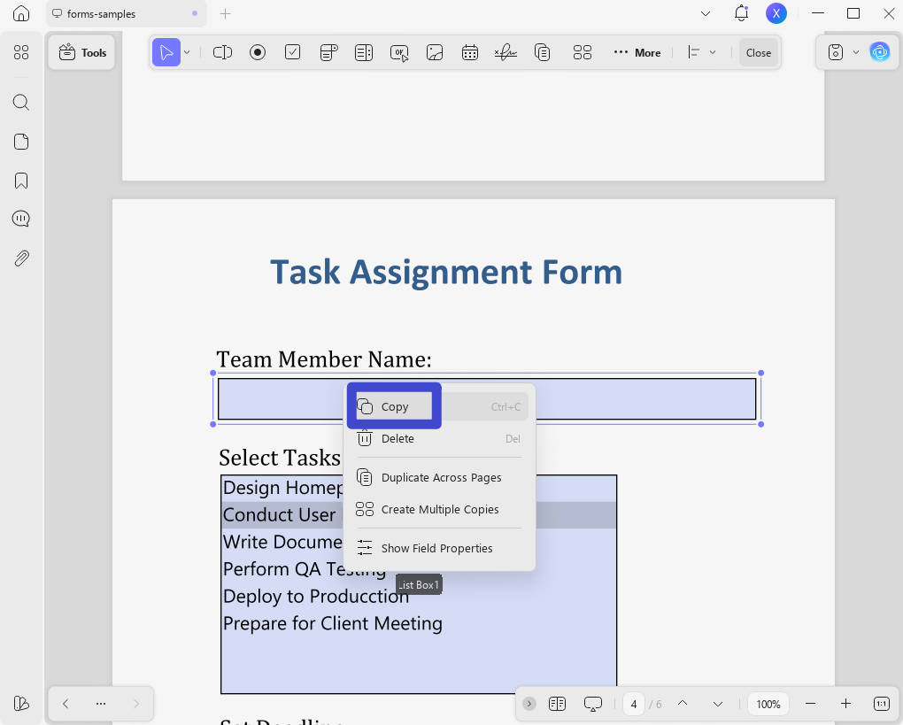
Task: Click the 100% zoom level field
Action: [x=768, y=704]
